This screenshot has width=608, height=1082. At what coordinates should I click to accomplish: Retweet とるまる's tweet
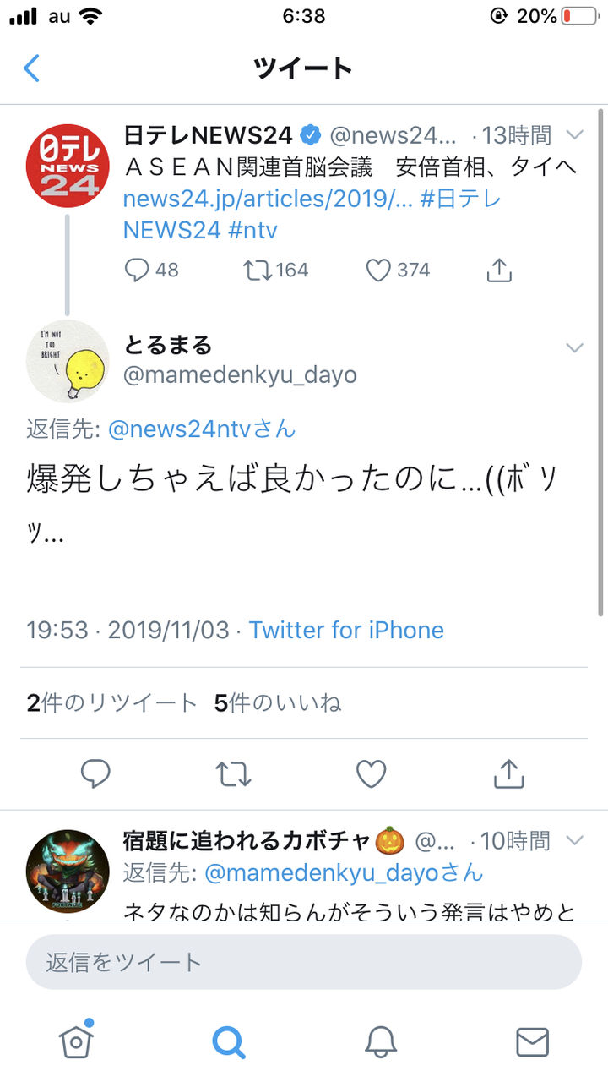(233, 773)
